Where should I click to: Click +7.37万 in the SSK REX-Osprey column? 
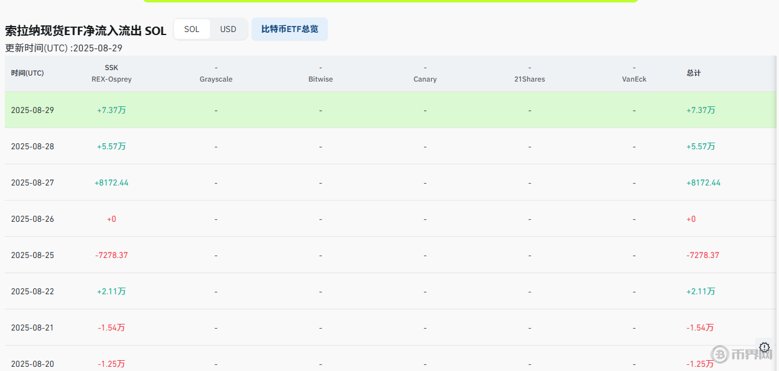pos(111,110)
